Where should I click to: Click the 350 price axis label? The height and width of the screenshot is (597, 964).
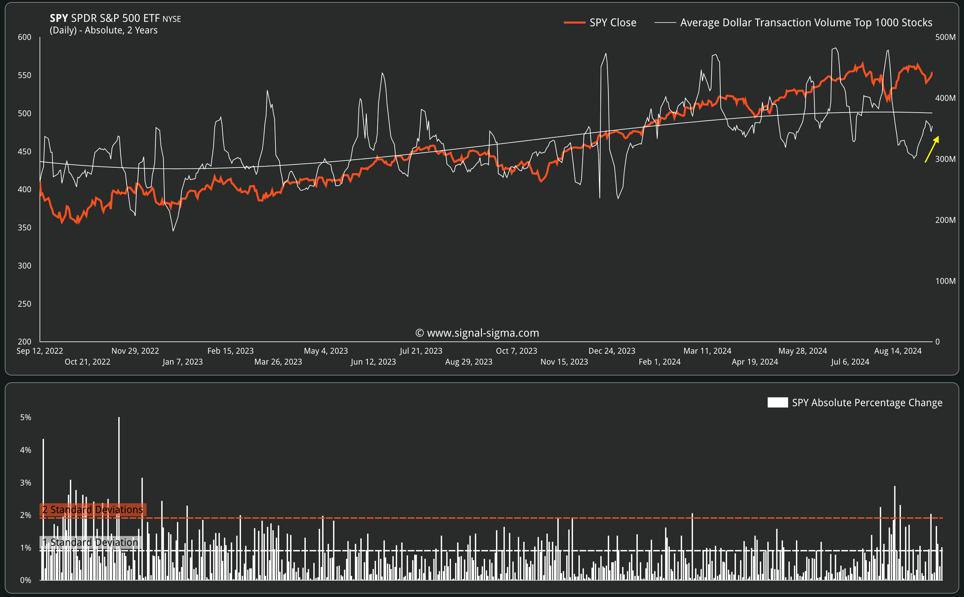click(24, 227)
